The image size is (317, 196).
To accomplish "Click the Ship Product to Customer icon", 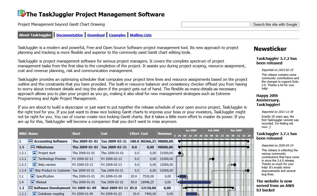I will tap(31, 171).
